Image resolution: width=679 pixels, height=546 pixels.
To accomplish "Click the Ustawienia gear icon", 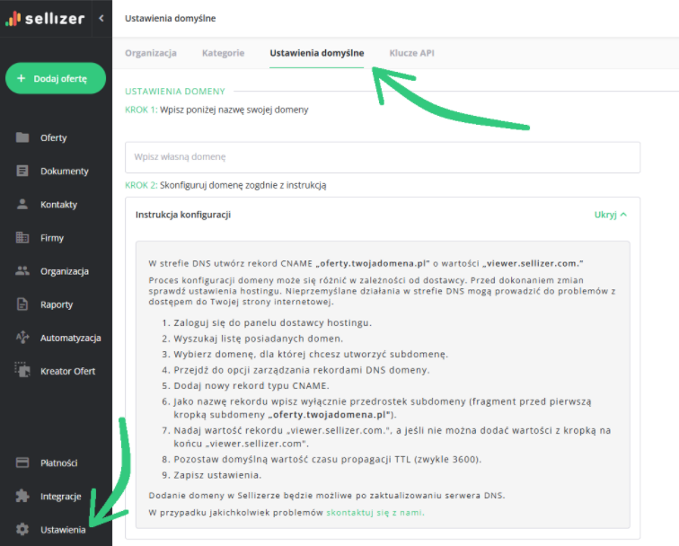I will tap(22, 530).
